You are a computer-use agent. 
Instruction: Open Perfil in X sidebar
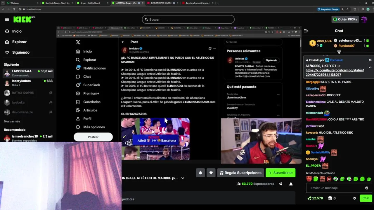pos(84,119)
